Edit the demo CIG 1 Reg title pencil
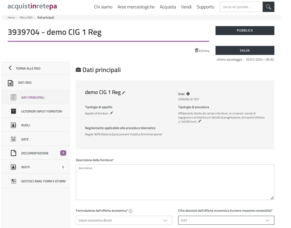 coord(124,93)
